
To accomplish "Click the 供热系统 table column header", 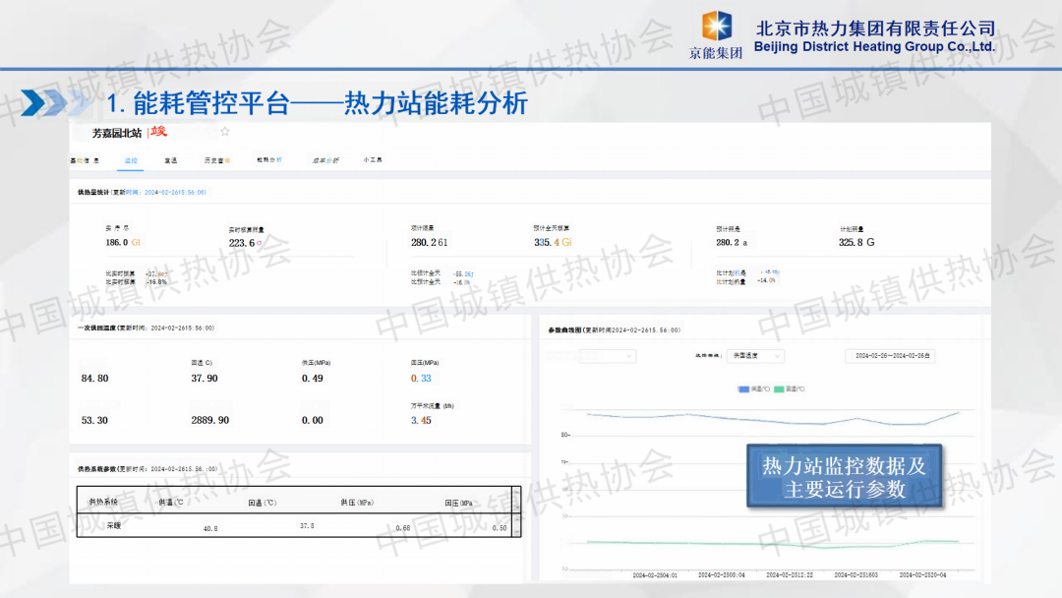I will coord(103,502).
